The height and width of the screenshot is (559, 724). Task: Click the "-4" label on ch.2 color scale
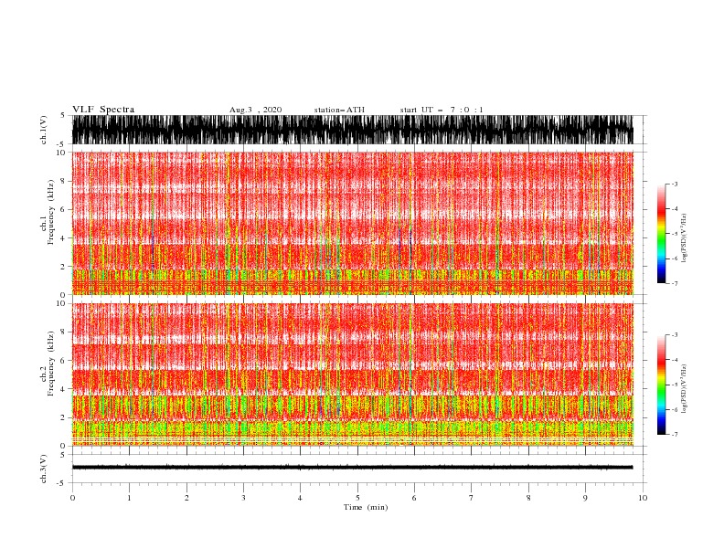pos(675,360)
